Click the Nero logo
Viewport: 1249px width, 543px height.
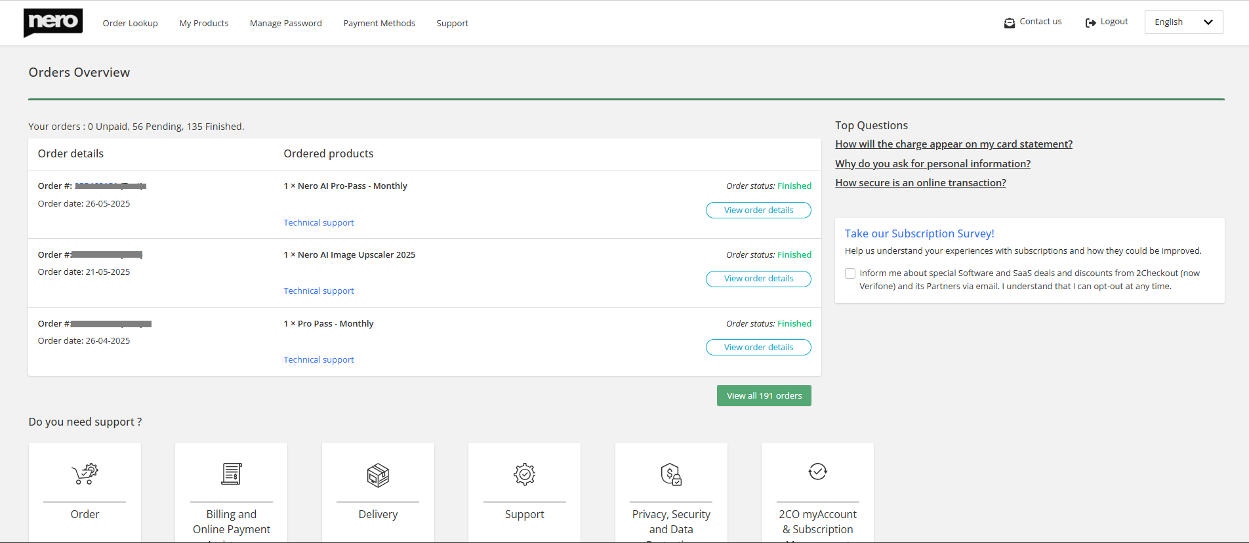pos(53,23)
